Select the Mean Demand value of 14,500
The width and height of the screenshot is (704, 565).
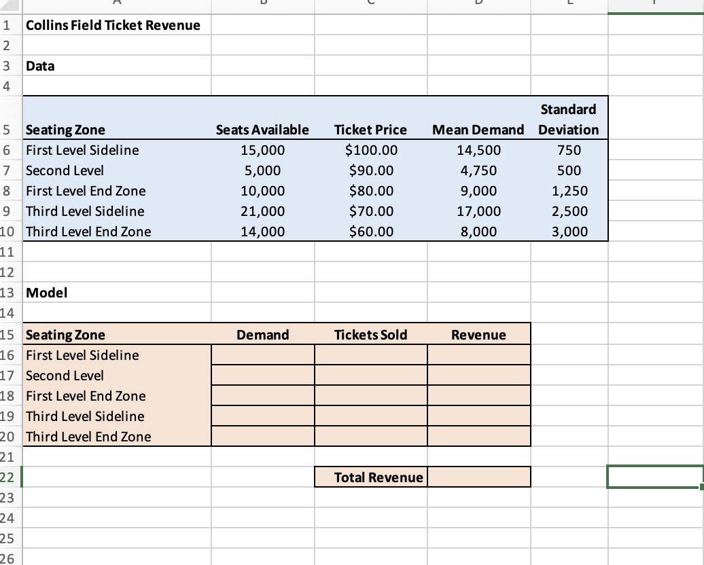tap(480, 150)
